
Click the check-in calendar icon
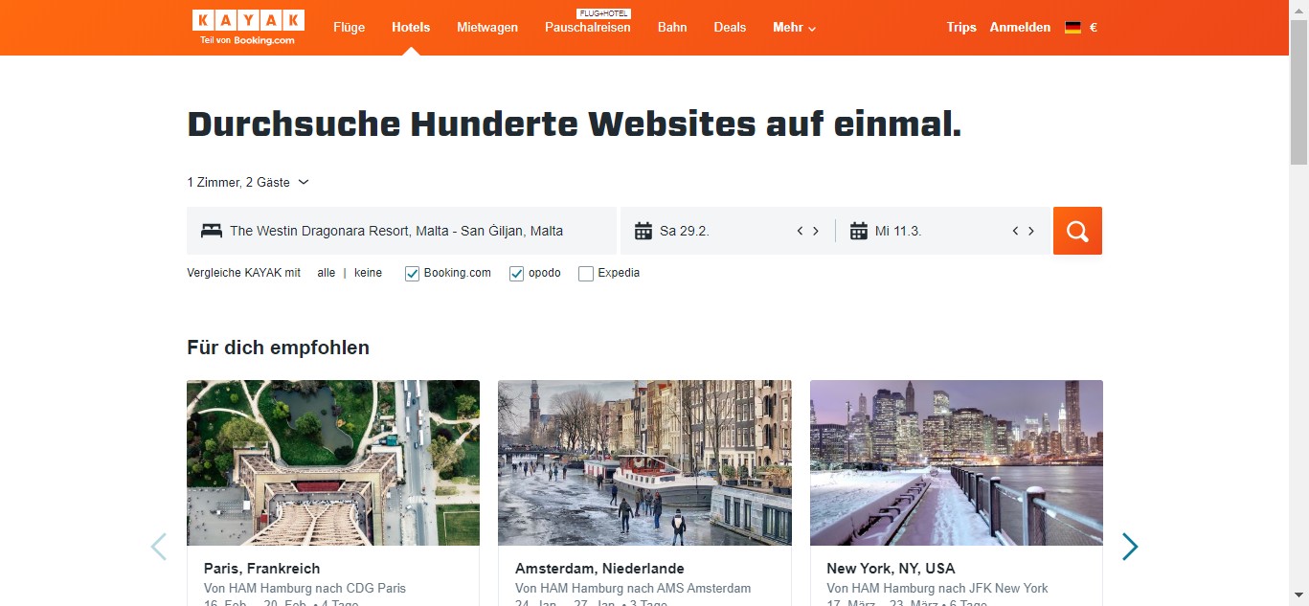pos(643,231)
